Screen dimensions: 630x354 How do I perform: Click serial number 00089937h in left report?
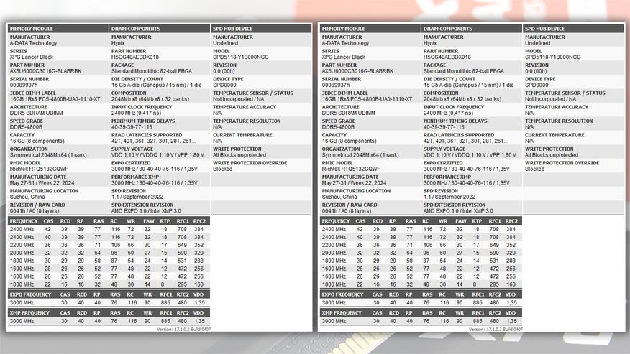click(x=24, y=85)
